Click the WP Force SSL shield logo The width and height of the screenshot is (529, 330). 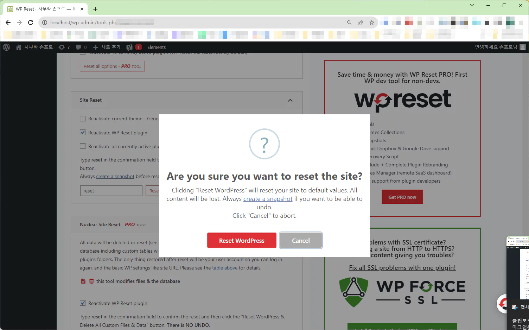tap(353, 292)
